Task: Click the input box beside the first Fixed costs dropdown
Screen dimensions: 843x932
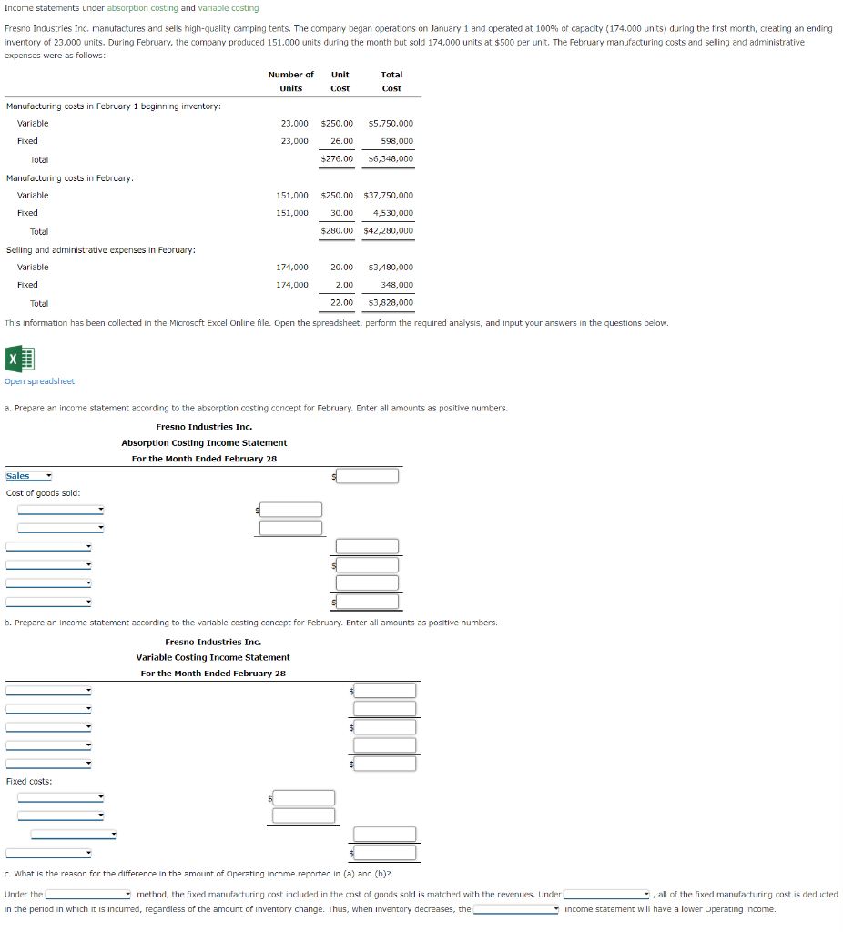Action: coord(301,798)
